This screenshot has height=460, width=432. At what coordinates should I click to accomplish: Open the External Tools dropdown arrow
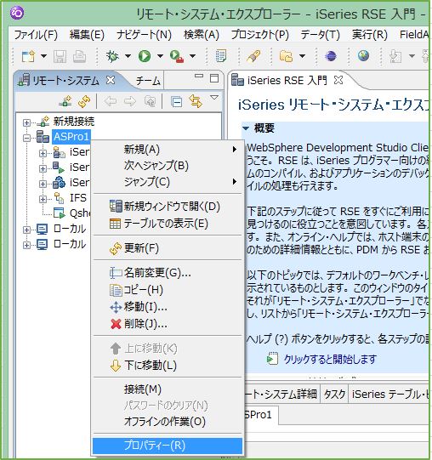pyautogui.click(x=192, y=56)
